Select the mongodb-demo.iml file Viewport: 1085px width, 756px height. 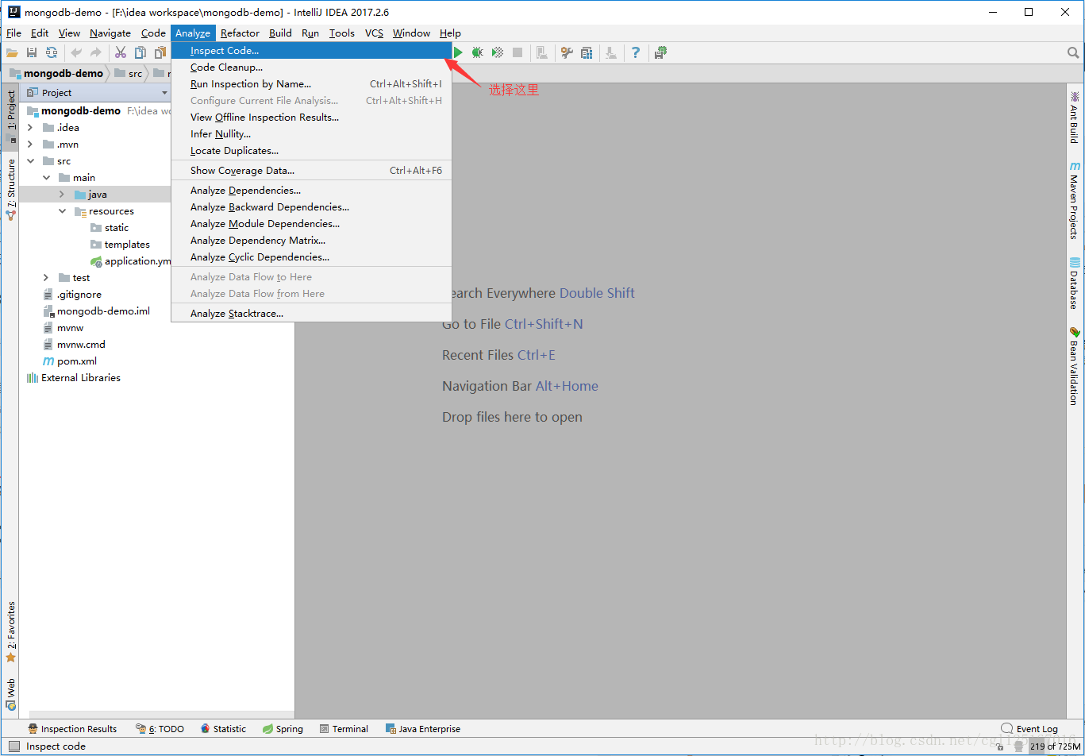pos(97,311)
